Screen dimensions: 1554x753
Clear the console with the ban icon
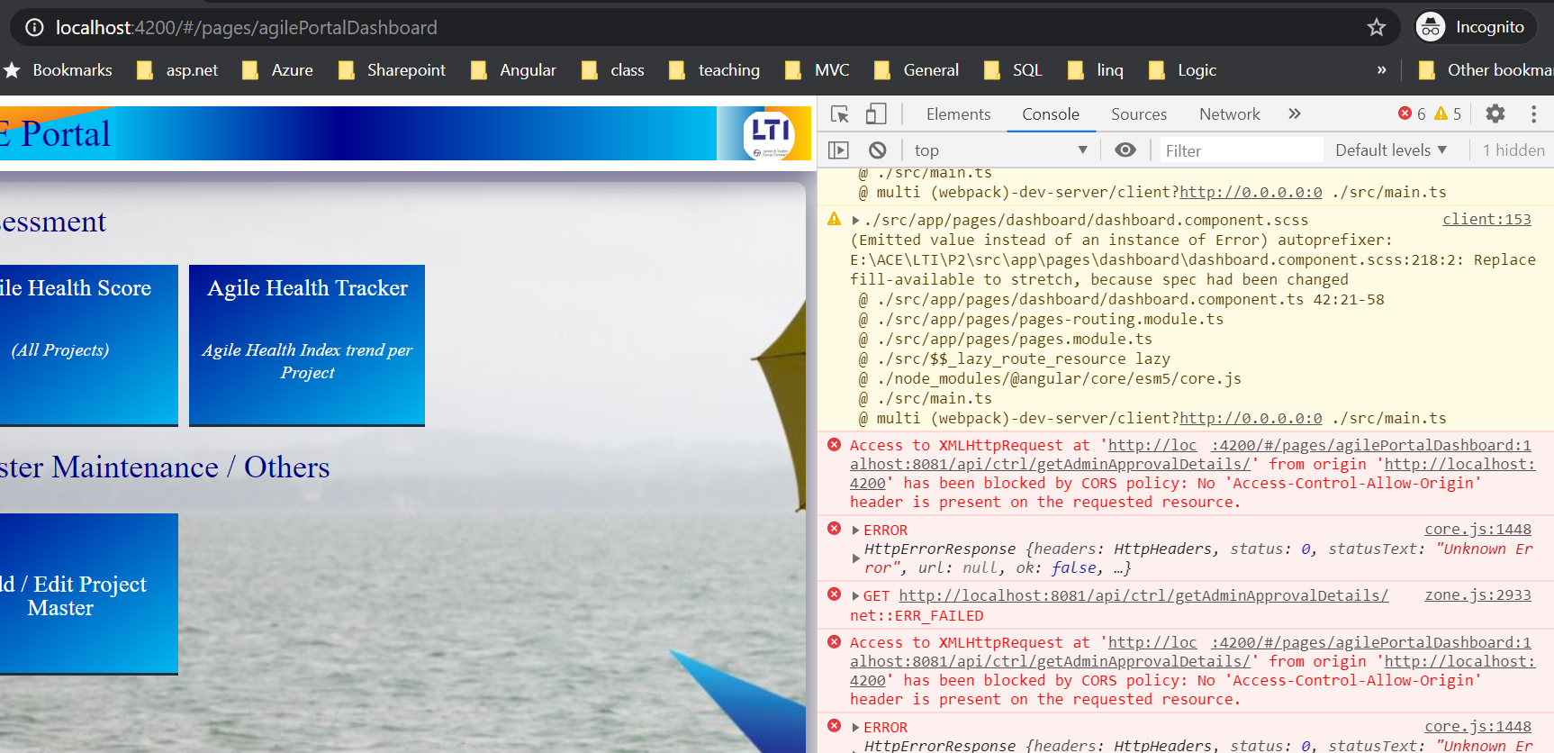(x=878, y=150)
